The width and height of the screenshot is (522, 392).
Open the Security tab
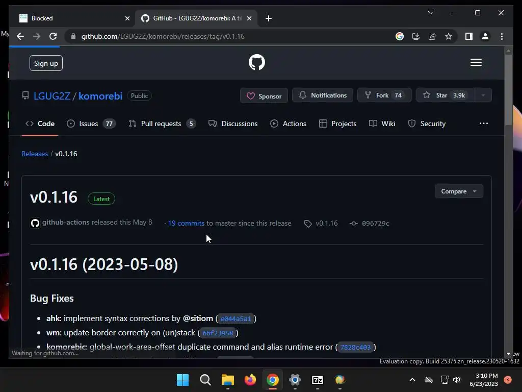click(427, 124)
